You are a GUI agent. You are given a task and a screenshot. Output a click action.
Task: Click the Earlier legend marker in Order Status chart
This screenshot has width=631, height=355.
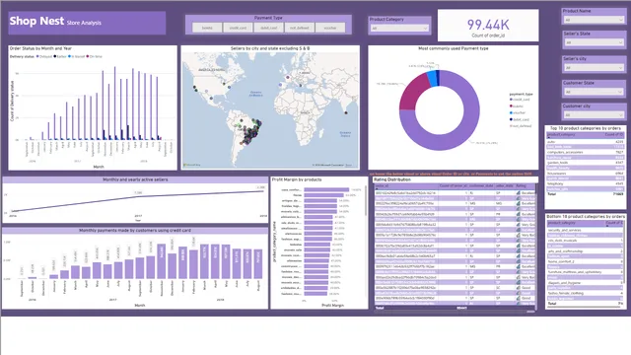[x=55, y=57]
